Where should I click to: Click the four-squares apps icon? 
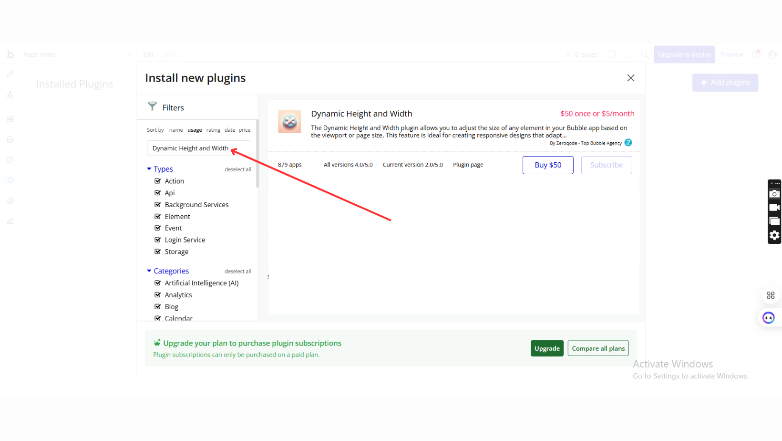[x=771, y=295]
